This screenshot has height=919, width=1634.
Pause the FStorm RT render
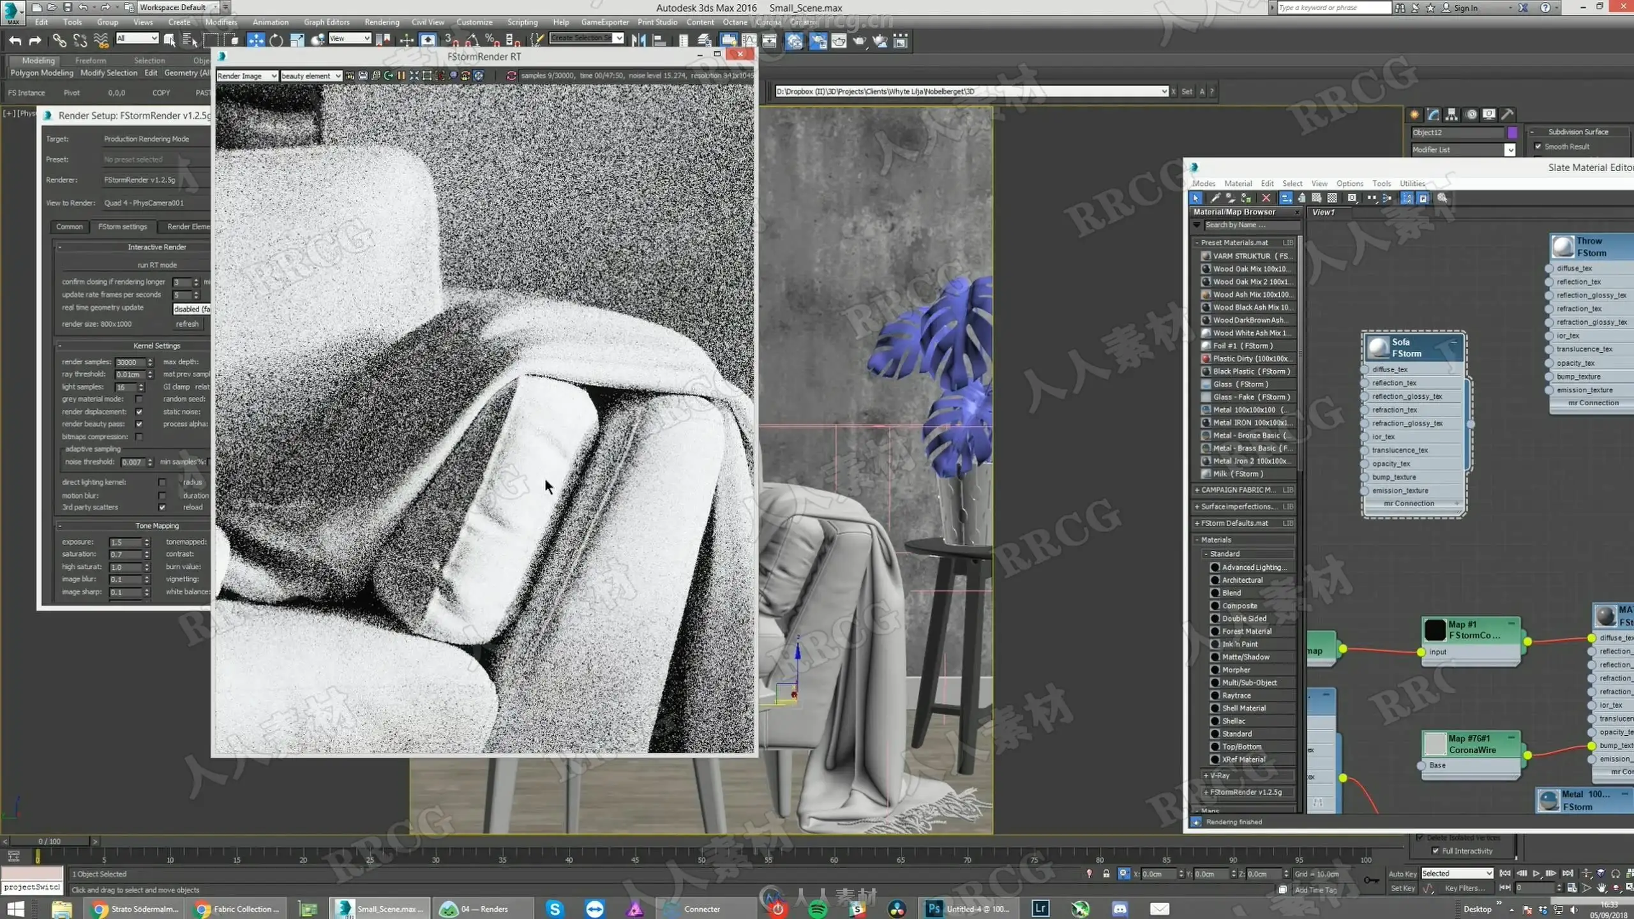point(401,75)
